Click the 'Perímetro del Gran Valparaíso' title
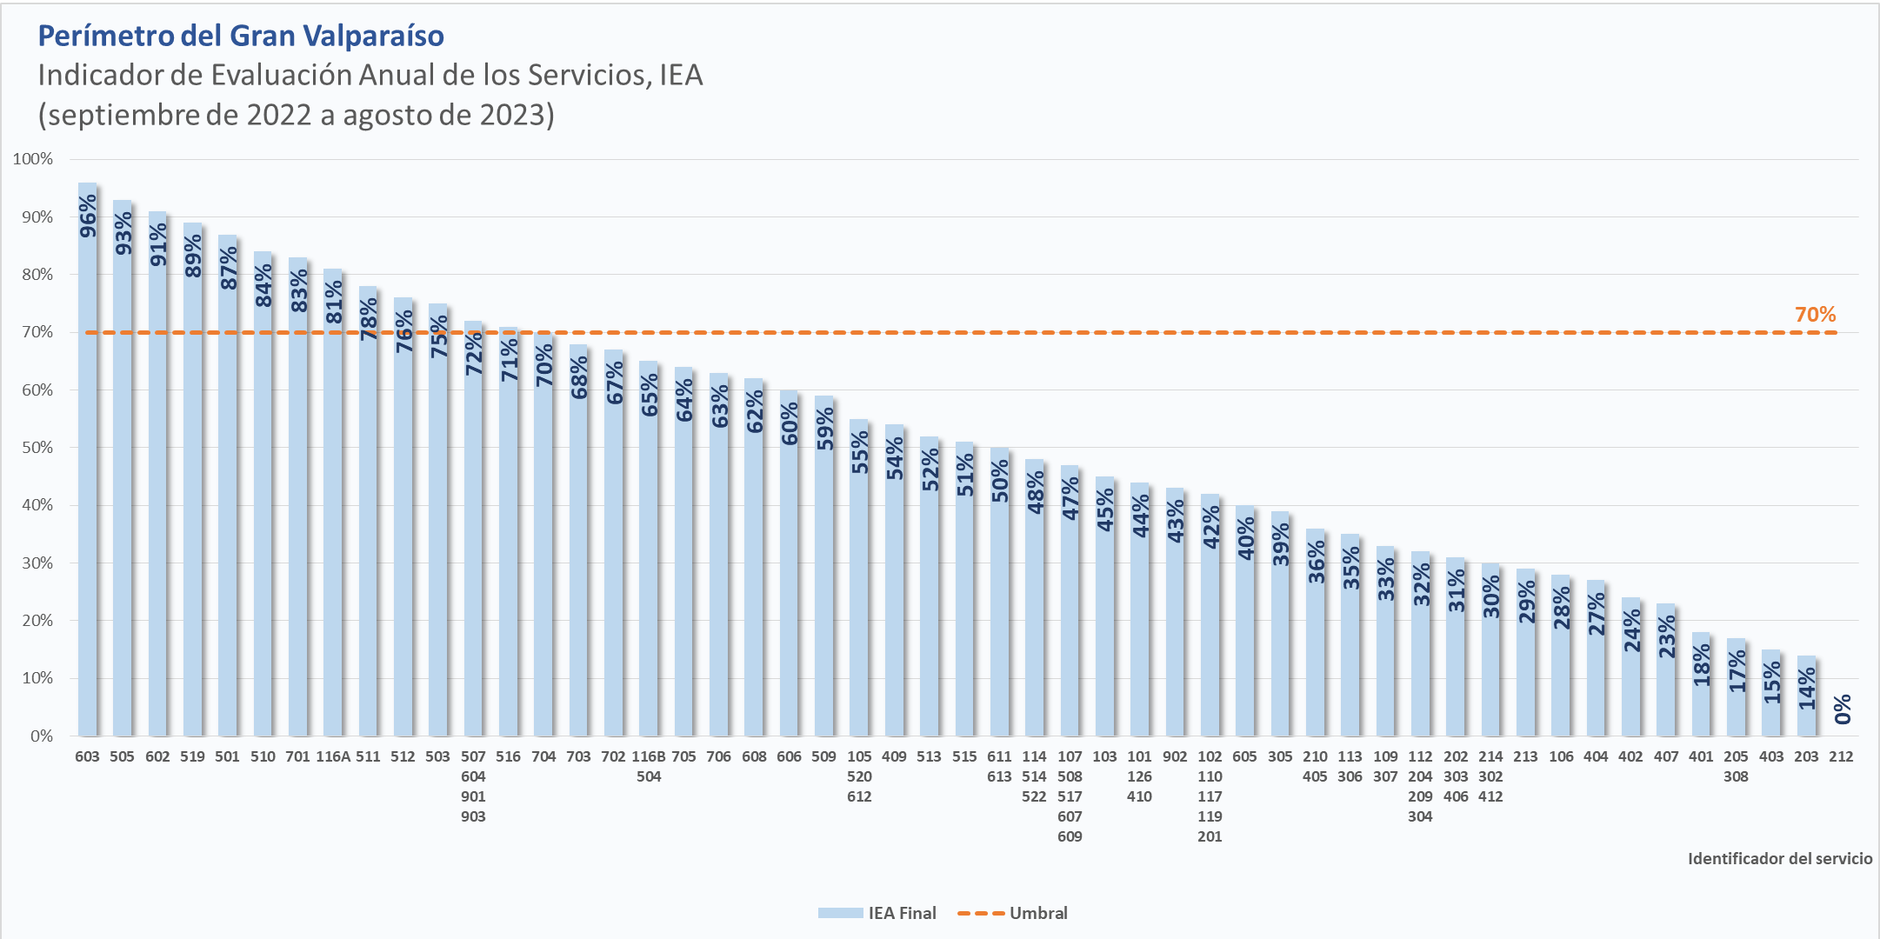 point(241,36)
